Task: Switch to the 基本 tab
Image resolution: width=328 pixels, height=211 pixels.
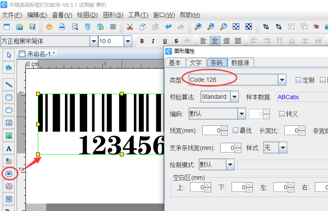Action: click(175, 63)
